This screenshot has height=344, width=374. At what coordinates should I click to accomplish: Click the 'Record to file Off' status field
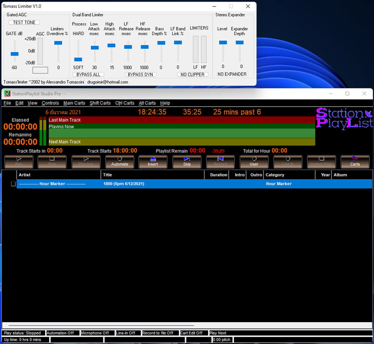160,333
